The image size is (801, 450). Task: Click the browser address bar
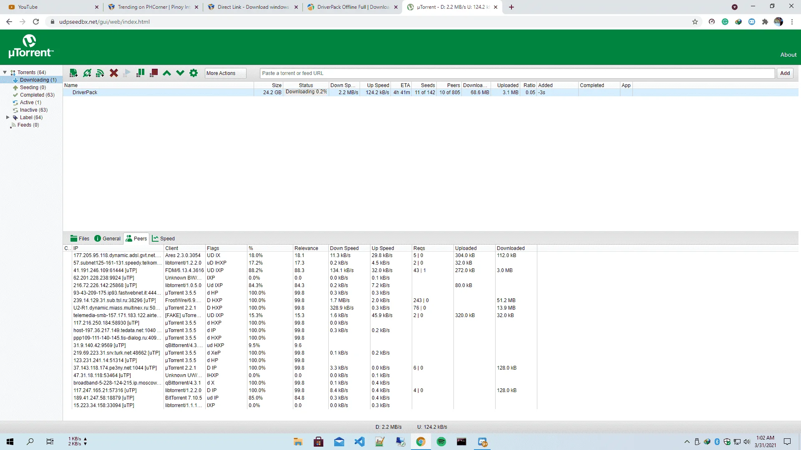point(367,22)
